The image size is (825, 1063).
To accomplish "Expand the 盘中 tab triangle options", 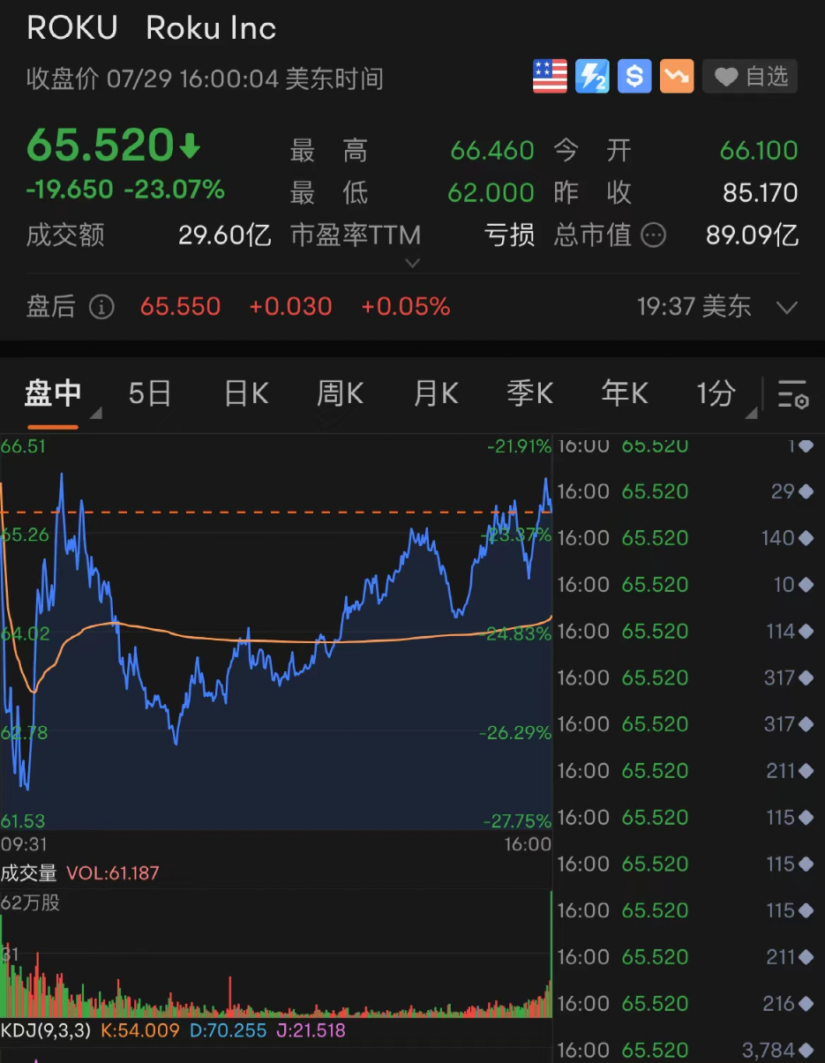I will click(95, 412).
